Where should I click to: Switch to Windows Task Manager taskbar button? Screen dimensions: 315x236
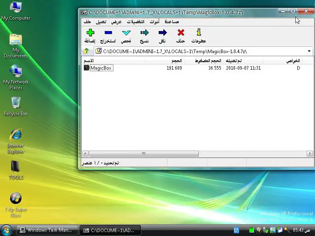tap(47, 230)
